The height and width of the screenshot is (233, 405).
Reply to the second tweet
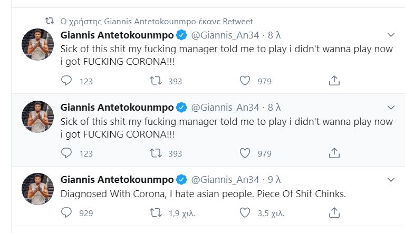click(x=66, y=153)
